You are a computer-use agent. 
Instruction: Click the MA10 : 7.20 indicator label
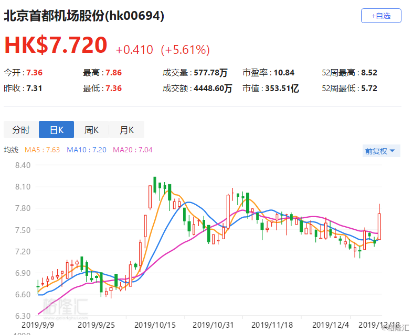click(87, 150)
